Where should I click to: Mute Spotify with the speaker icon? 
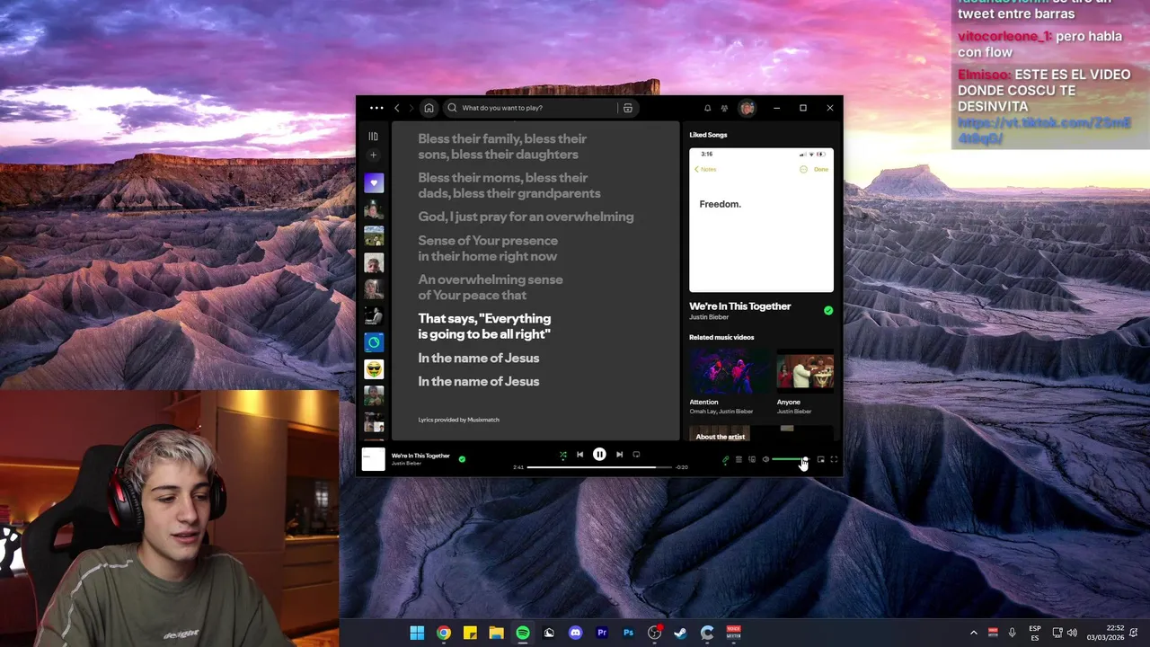click(765, 460)
